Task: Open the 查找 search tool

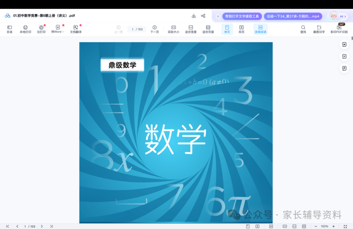Action: pyautogui.click(x=303, y=29)
